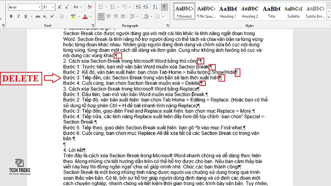Open the Arial font name dropdown
The width and height of the screenshot is (331, 186).
pyautogui.click(x=39, y=7)
